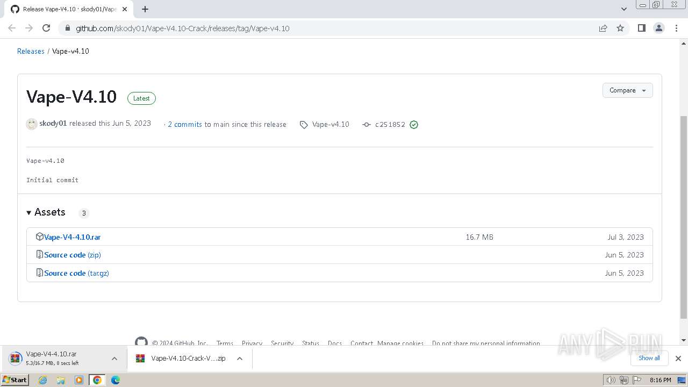Download Source code (tar.gz) link
This screenshot has width=688, height=387.
[76, 273]
